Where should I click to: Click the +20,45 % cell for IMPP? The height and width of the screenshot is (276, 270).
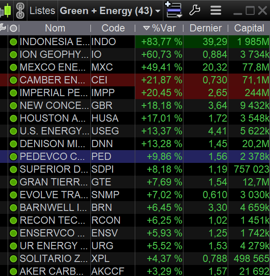[159, 93]
